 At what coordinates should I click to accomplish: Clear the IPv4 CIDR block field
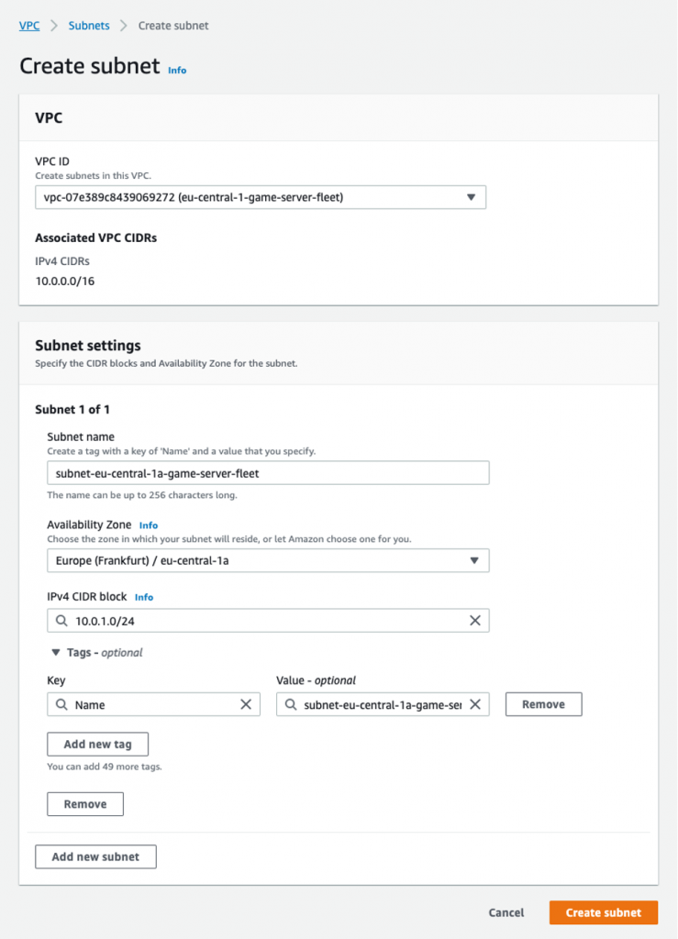pos(475,621)
